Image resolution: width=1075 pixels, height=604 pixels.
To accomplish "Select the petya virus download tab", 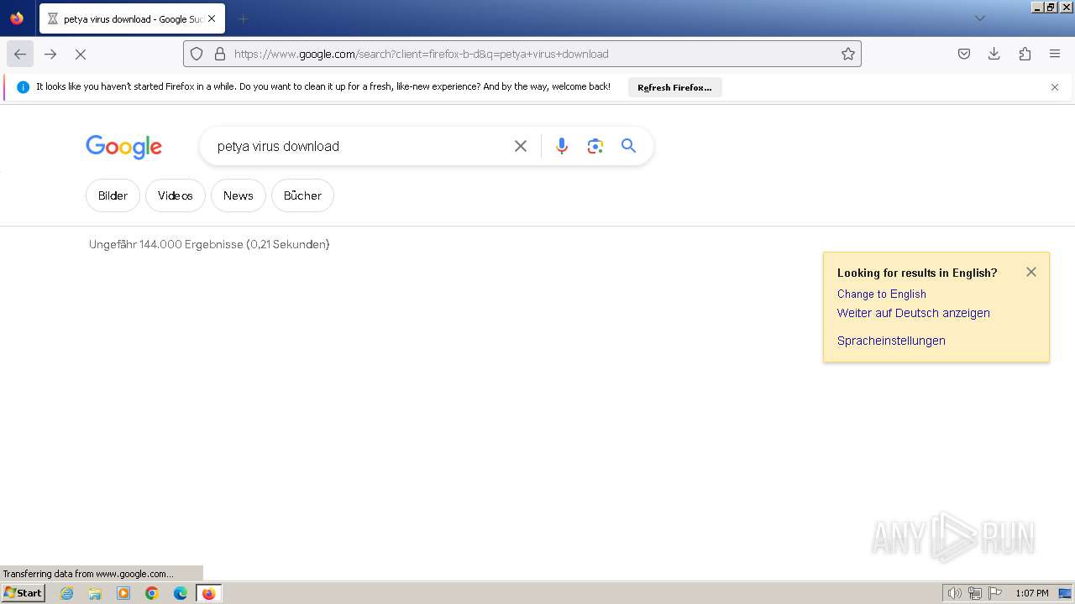I will tap(132, 18).
